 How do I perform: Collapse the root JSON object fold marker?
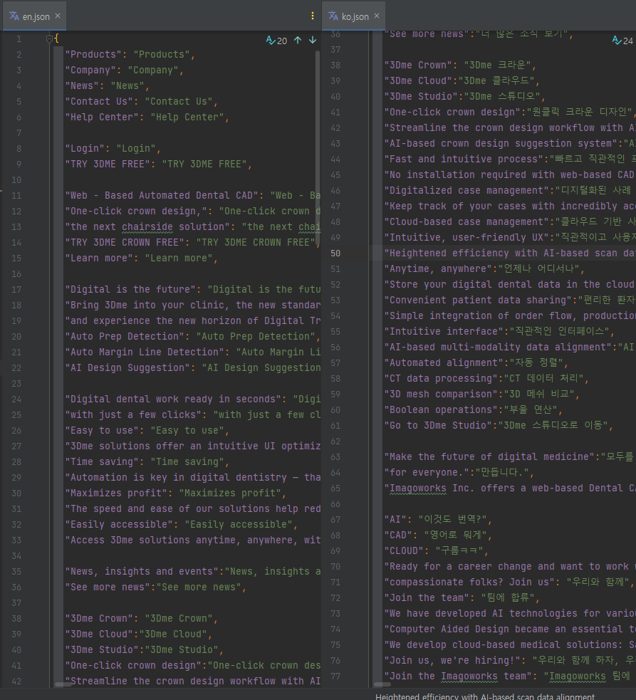50,39
